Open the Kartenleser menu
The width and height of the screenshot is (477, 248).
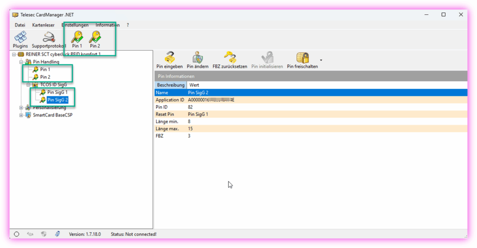pos(44,25)
